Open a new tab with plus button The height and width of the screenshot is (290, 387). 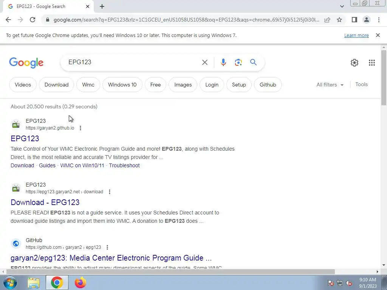coord(102,6)
